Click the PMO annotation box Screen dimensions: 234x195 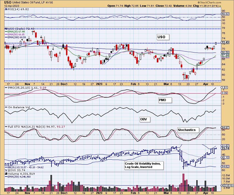[x=165, y=100]
